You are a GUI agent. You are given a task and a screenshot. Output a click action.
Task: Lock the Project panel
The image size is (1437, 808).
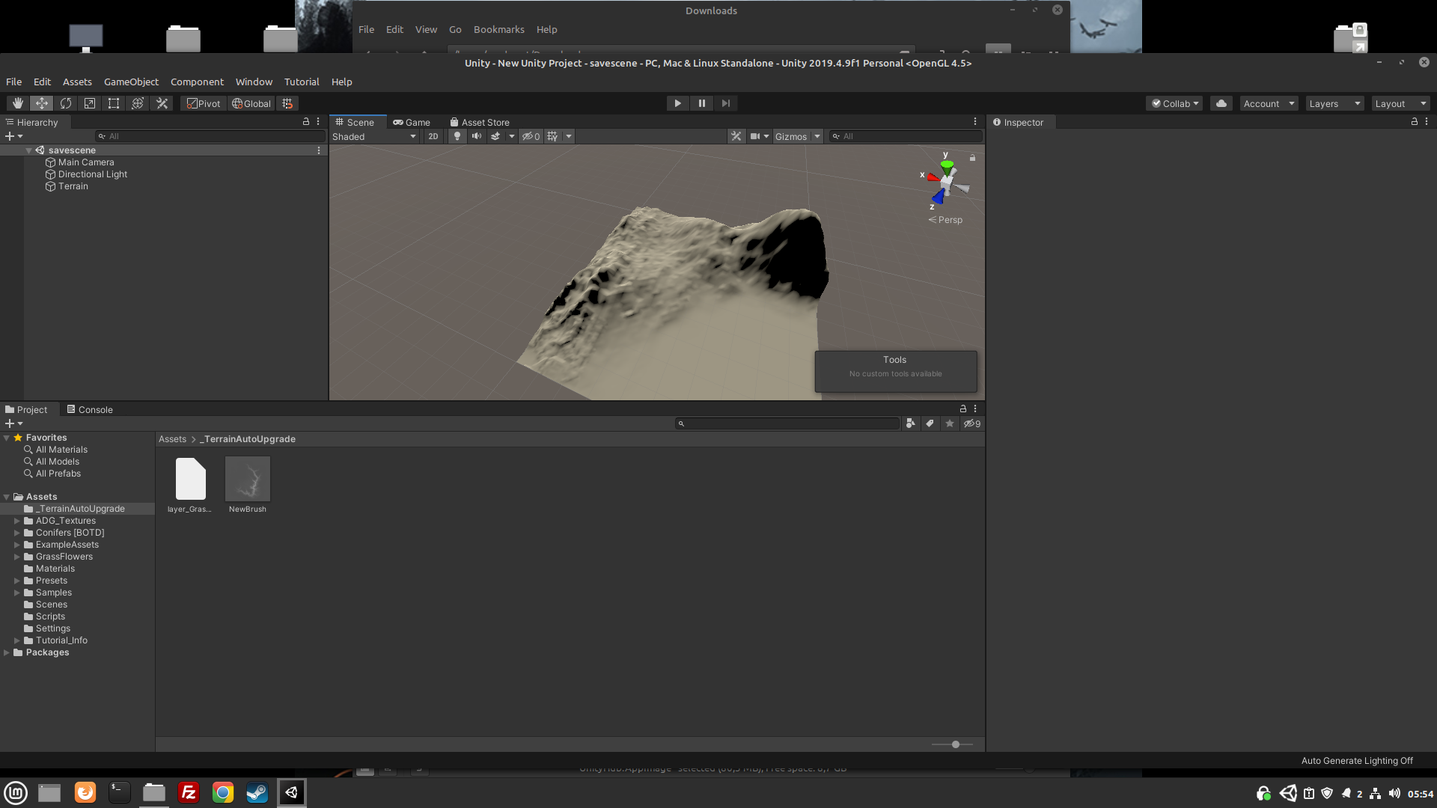pos(963,408)
